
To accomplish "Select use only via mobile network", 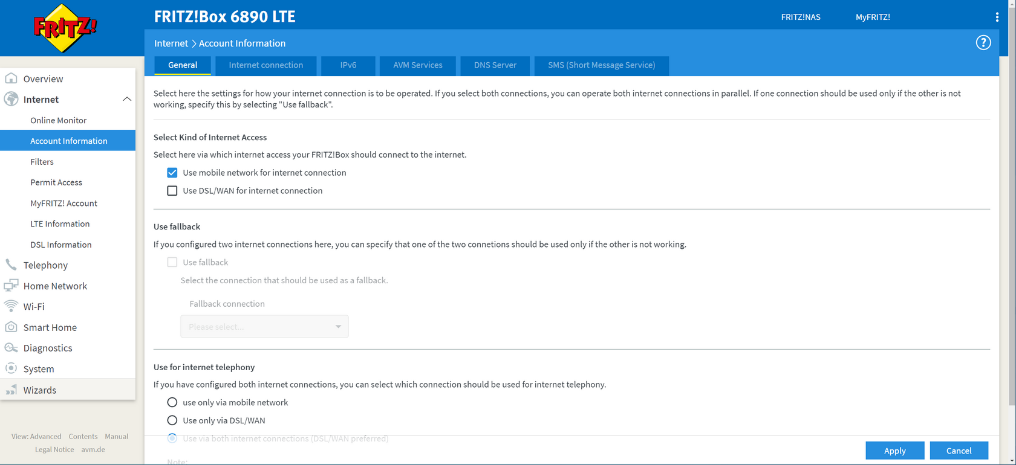I will 172,402.
